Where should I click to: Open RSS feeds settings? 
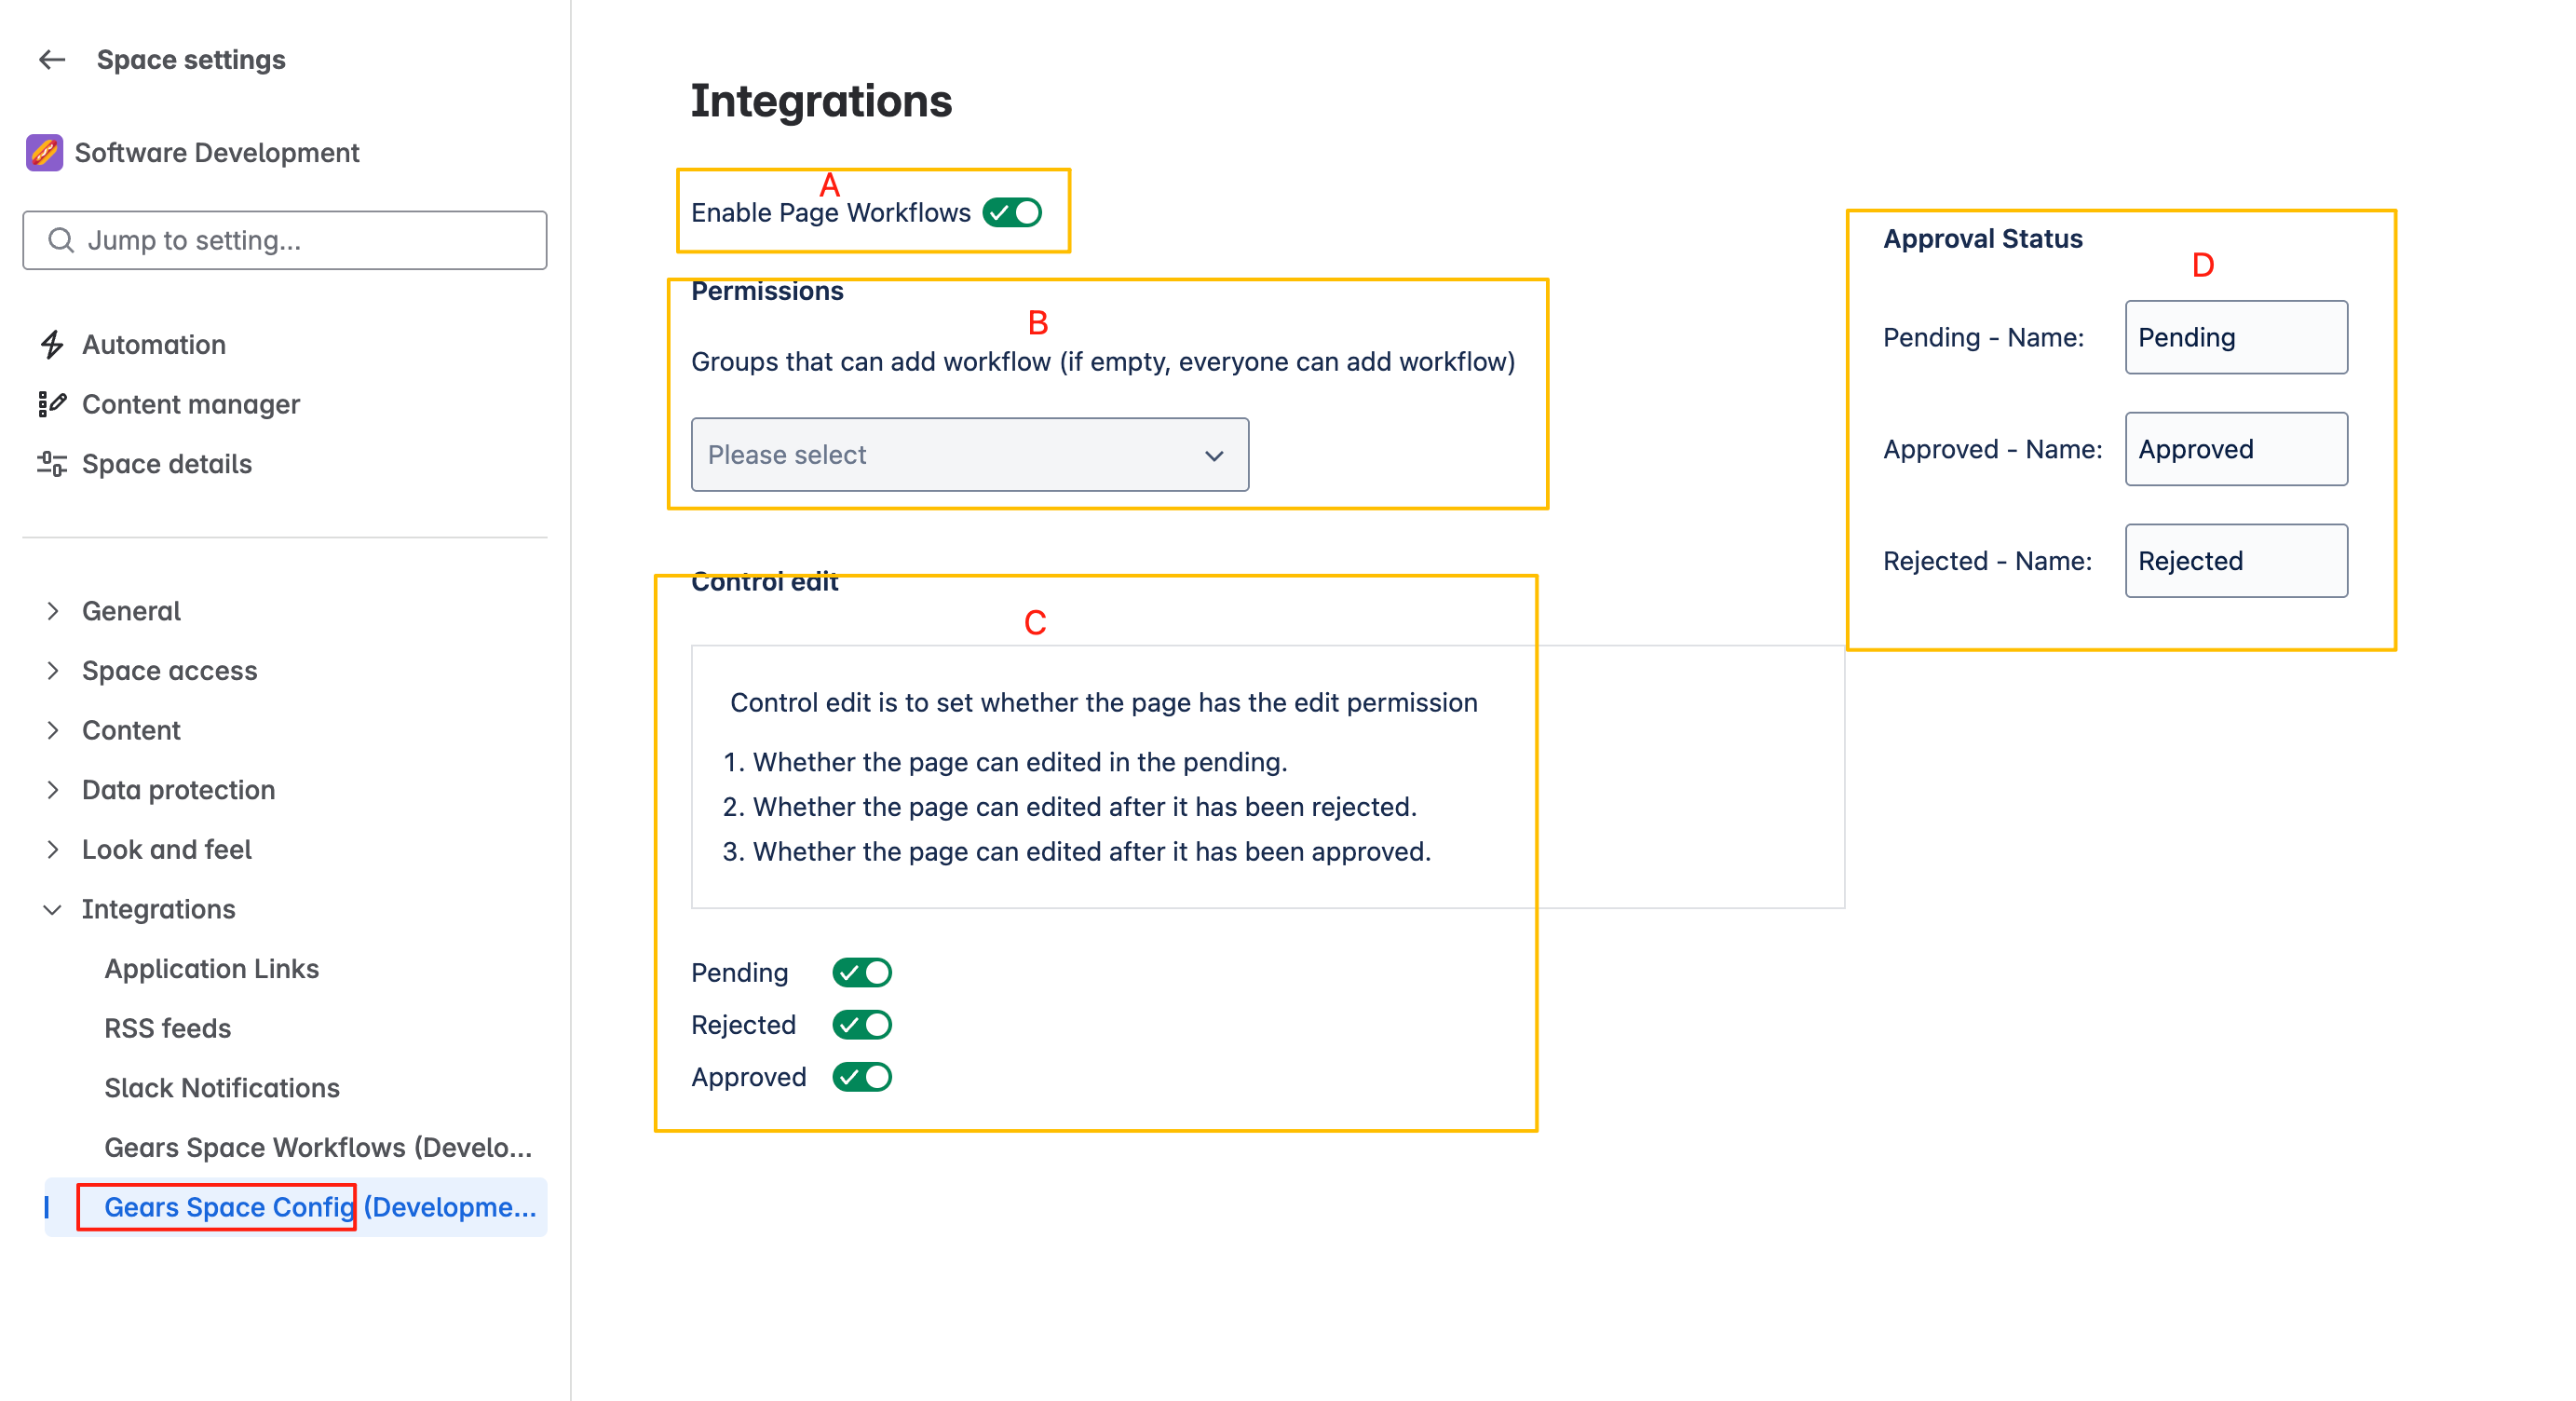[168, 1028]
